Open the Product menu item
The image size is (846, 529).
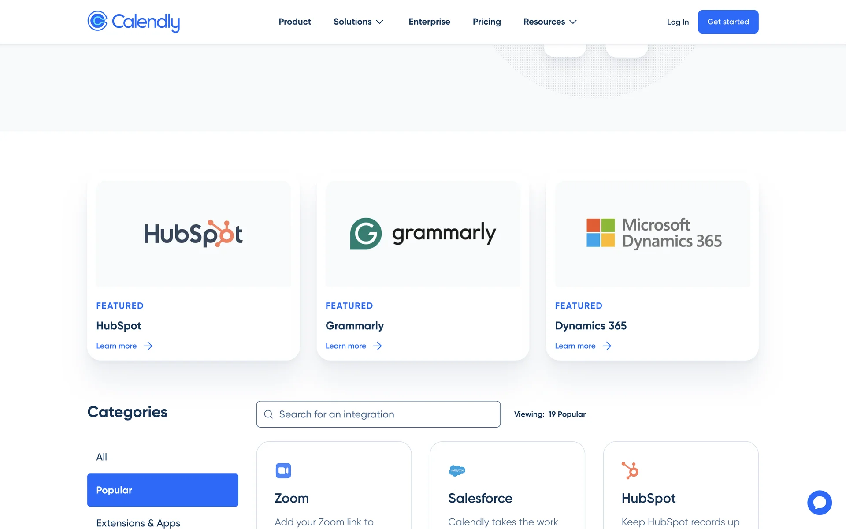[294, 22]
